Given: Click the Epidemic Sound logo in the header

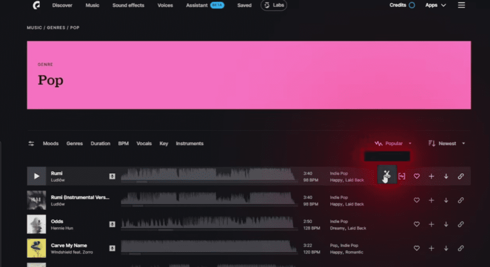Looking at the screenshot, I should (x=36, y=5).
